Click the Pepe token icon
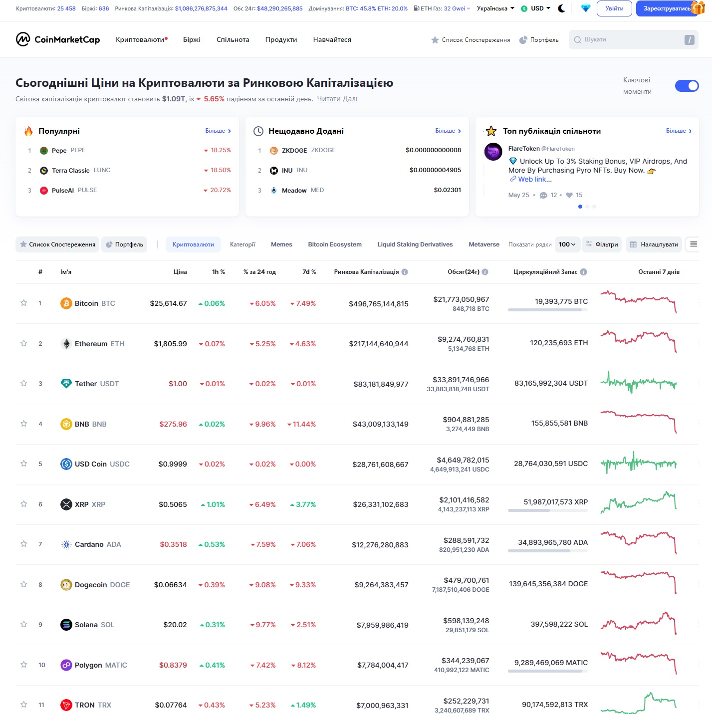The image size is (712, 714). click(44, 150)
